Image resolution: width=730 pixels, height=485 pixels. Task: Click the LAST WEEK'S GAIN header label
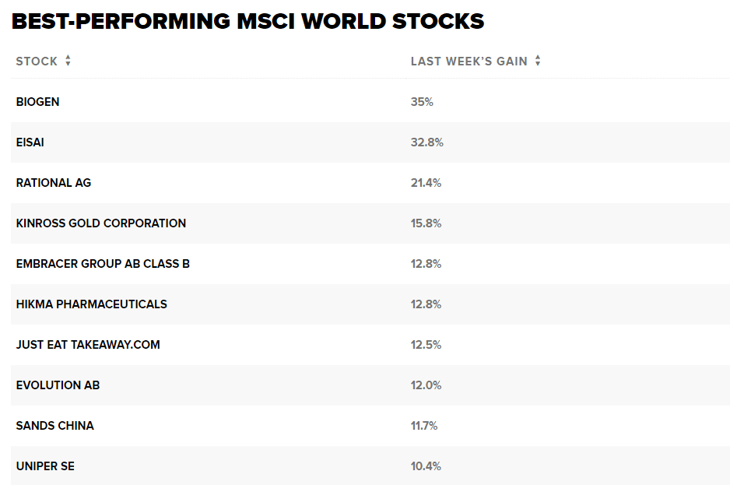click(469, 62)
